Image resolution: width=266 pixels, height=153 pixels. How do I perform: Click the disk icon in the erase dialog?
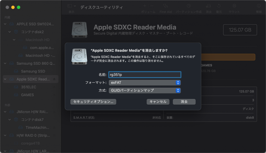pyautogui.click(x=79, y=56)
